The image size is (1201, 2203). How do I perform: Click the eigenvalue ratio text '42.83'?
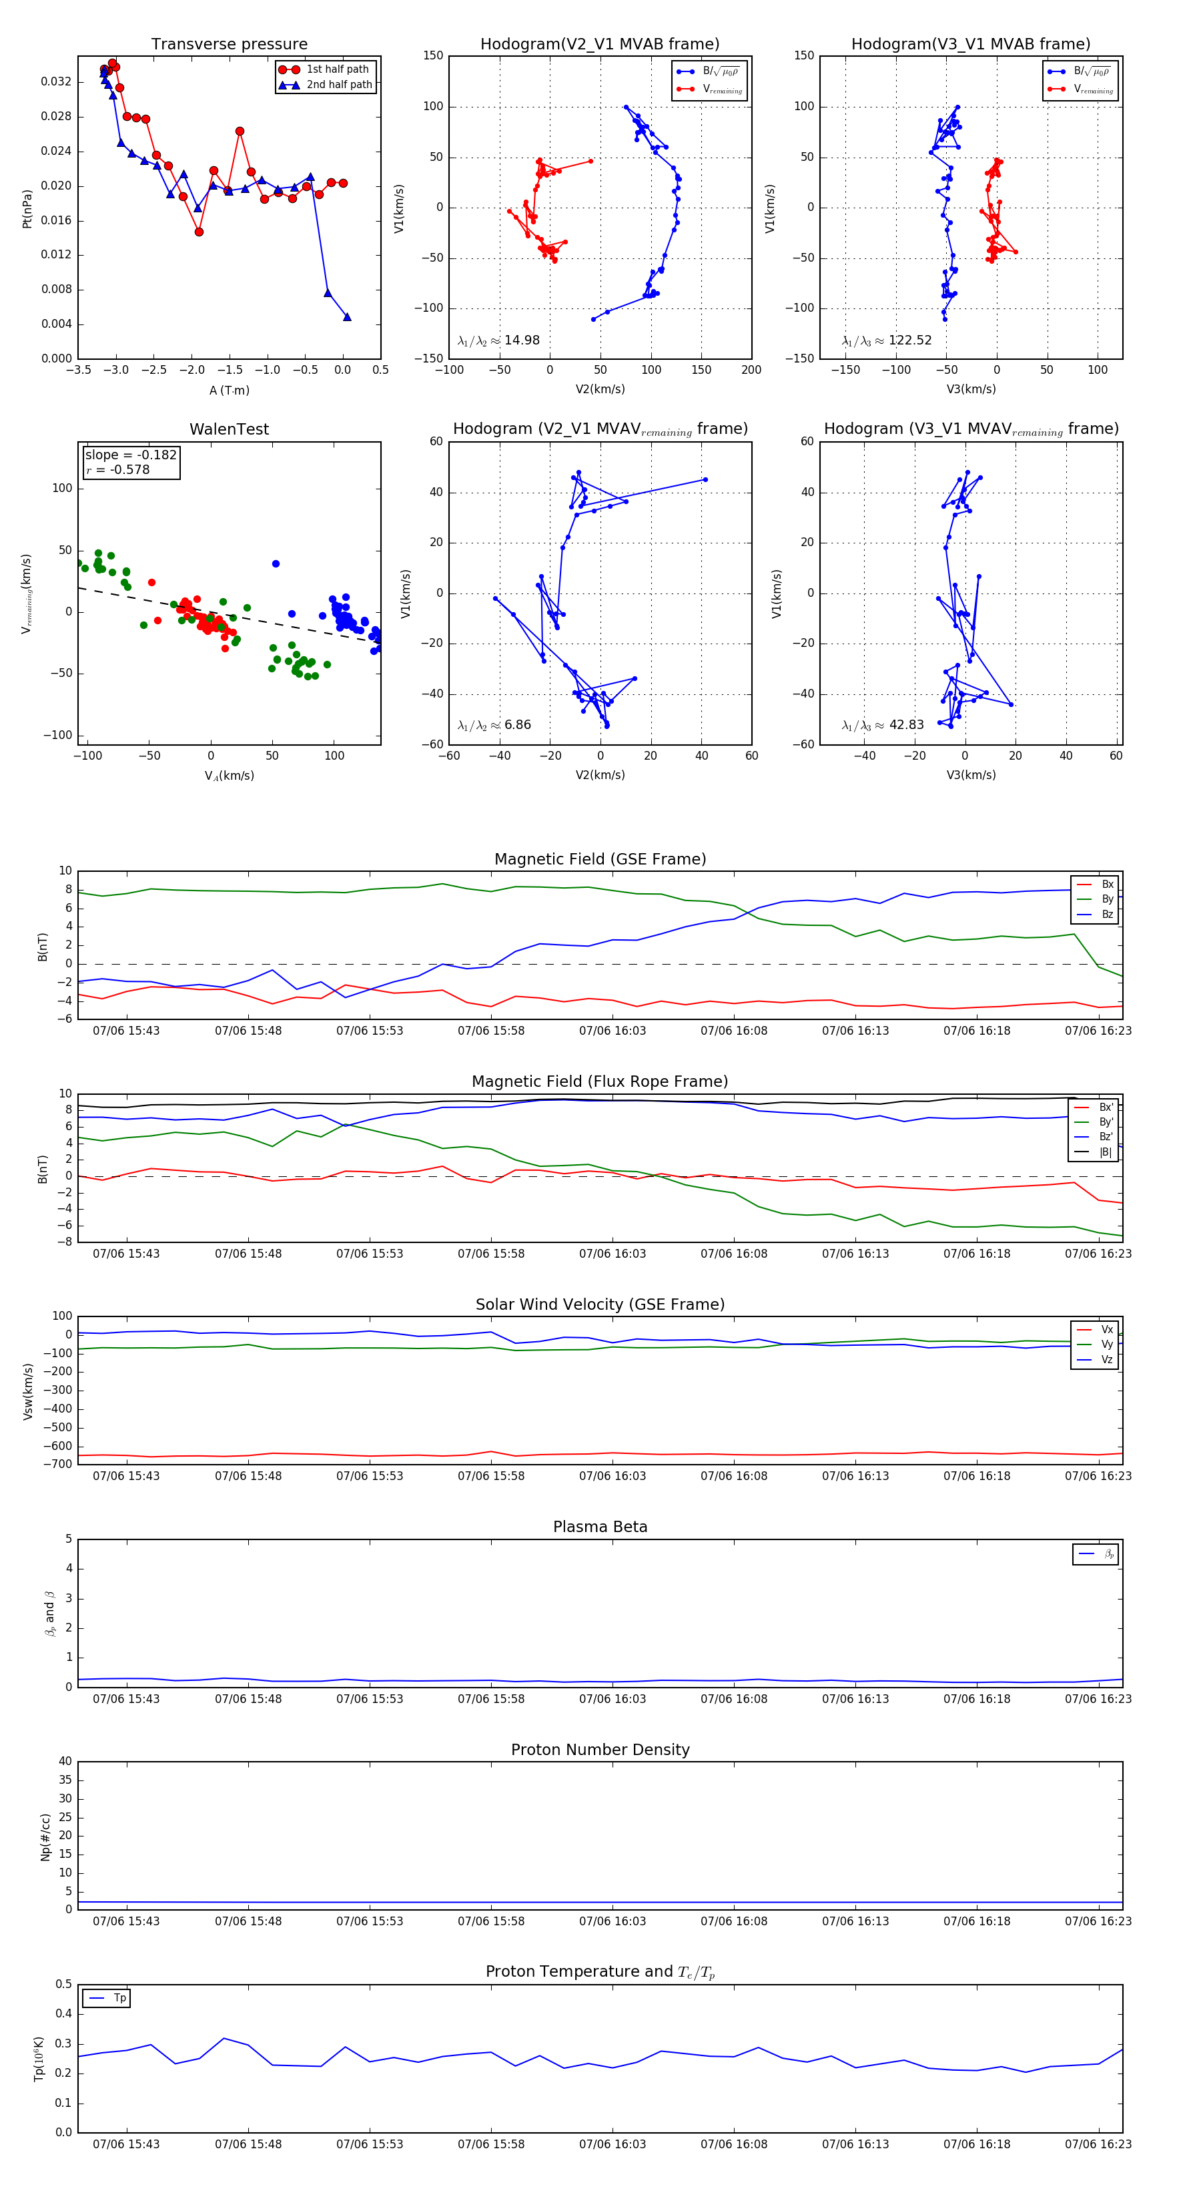click(x=906, y=725)
